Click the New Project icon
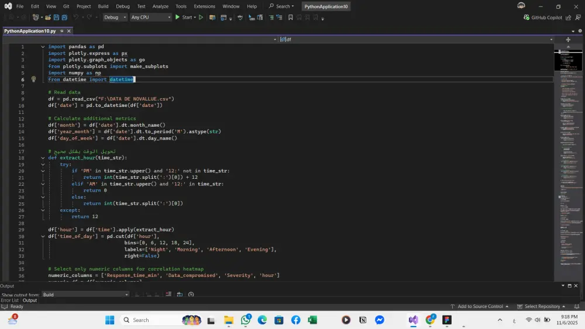This screenshot has height=329, width=585. click(36, 17)
